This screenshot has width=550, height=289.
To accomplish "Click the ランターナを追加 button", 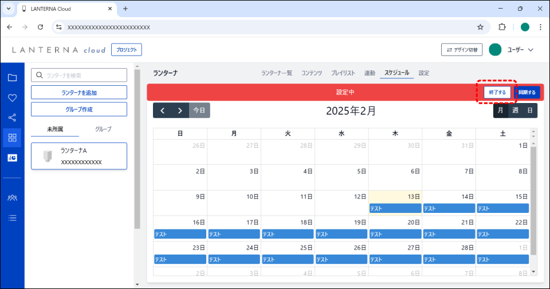I will 79,92.
